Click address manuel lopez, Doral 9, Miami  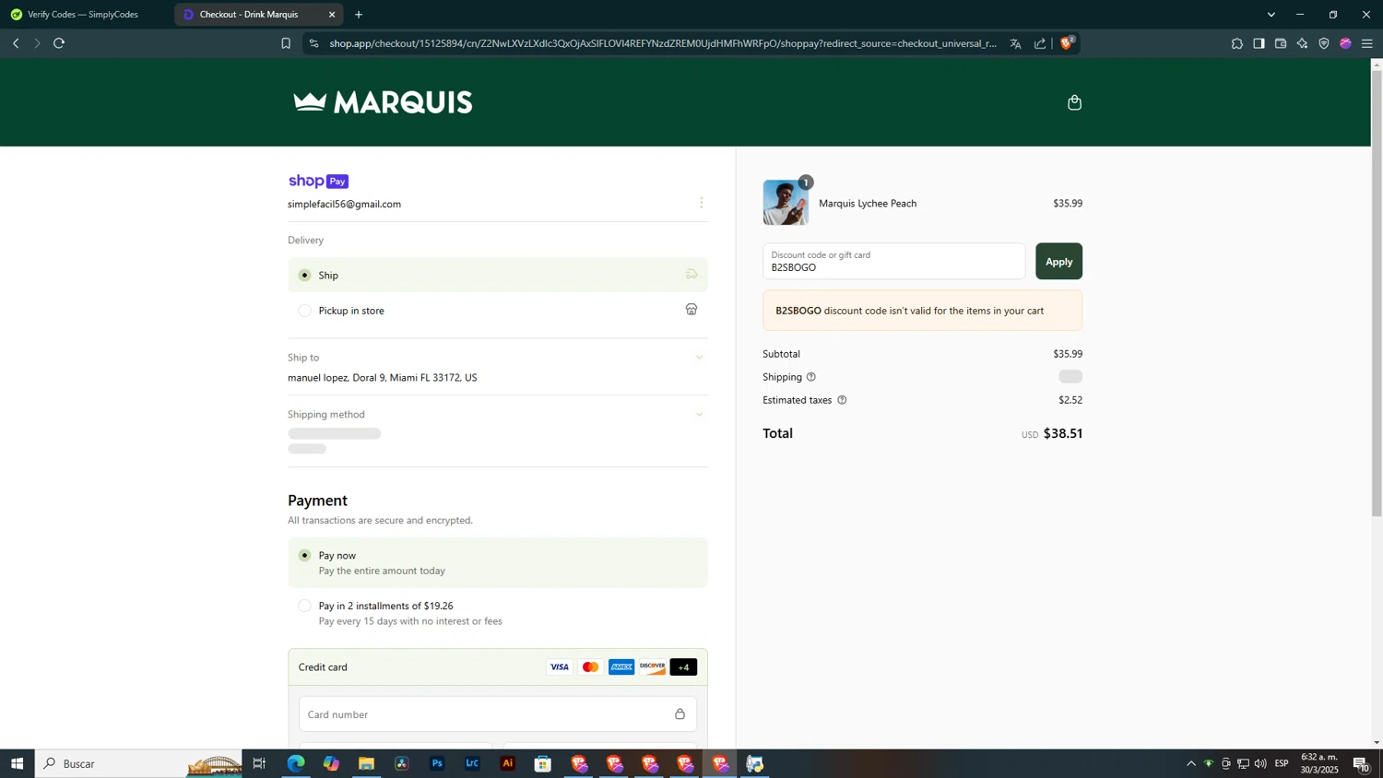coord(382,378)
